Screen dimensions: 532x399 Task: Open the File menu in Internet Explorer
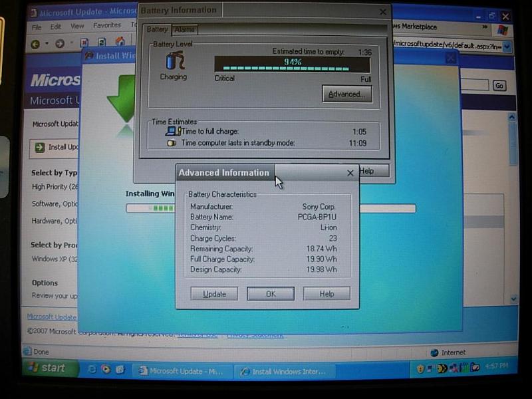(x=37, y=27)
